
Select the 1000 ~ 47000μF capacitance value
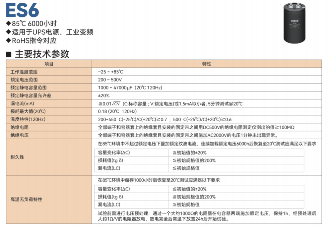130,88
